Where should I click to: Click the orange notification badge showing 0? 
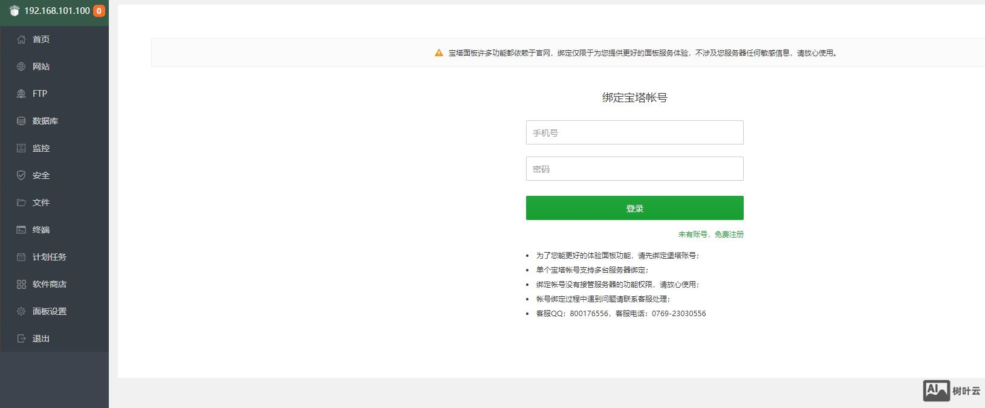(99, 11)
